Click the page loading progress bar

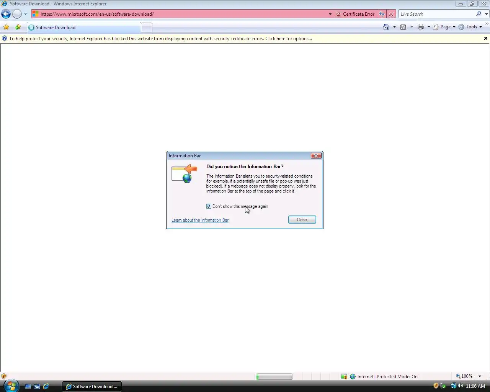(274, 377)
